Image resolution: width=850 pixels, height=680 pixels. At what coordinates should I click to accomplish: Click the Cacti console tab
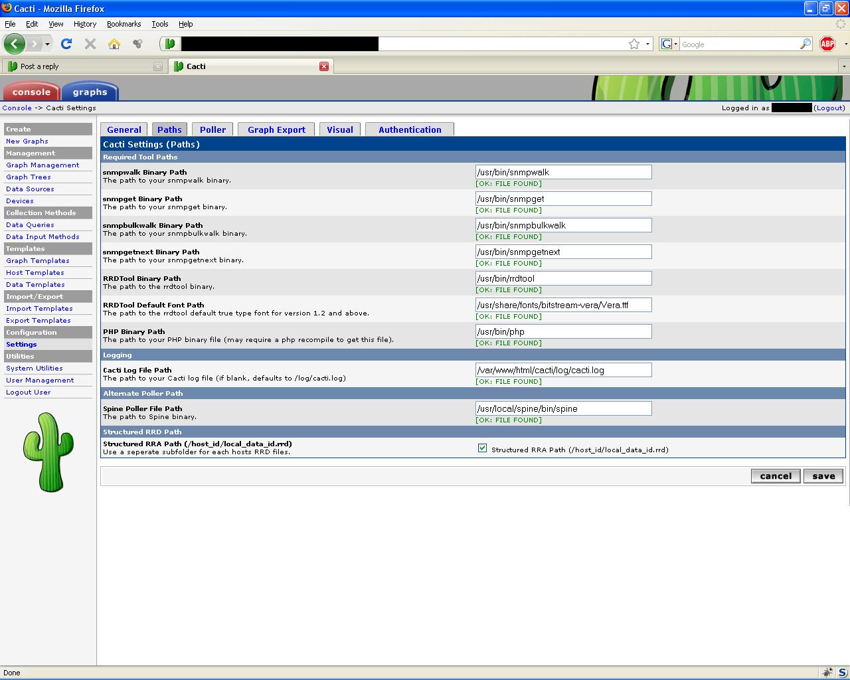31,92
